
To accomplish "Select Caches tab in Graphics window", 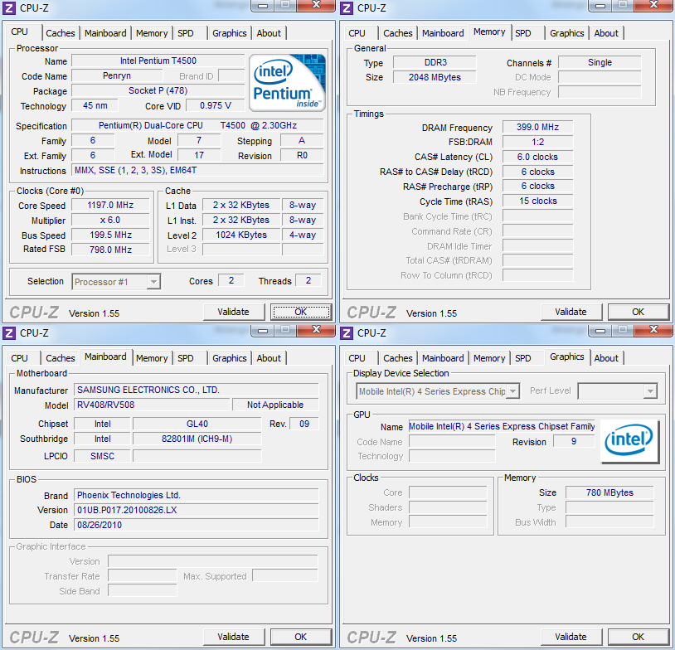I will [398, 358].
